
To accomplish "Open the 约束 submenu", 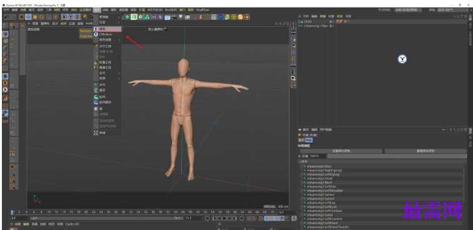I will [x=107, y=22].
